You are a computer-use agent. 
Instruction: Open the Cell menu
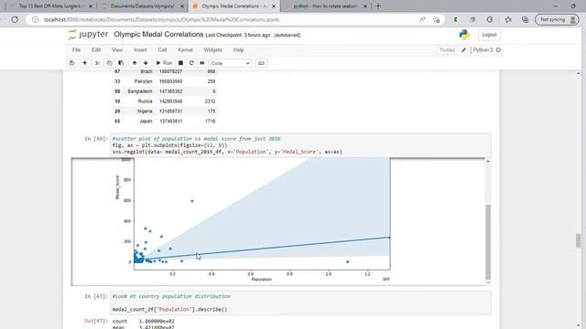(x=162, y=49)
